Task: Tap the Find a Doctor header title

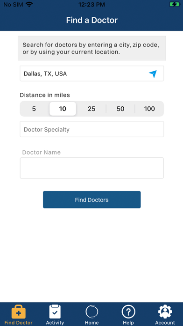Action: (92, 20)
